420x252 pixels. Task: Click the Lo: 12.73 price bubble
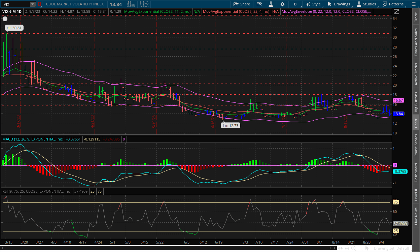pyautogui.click(x=230, y=125)
